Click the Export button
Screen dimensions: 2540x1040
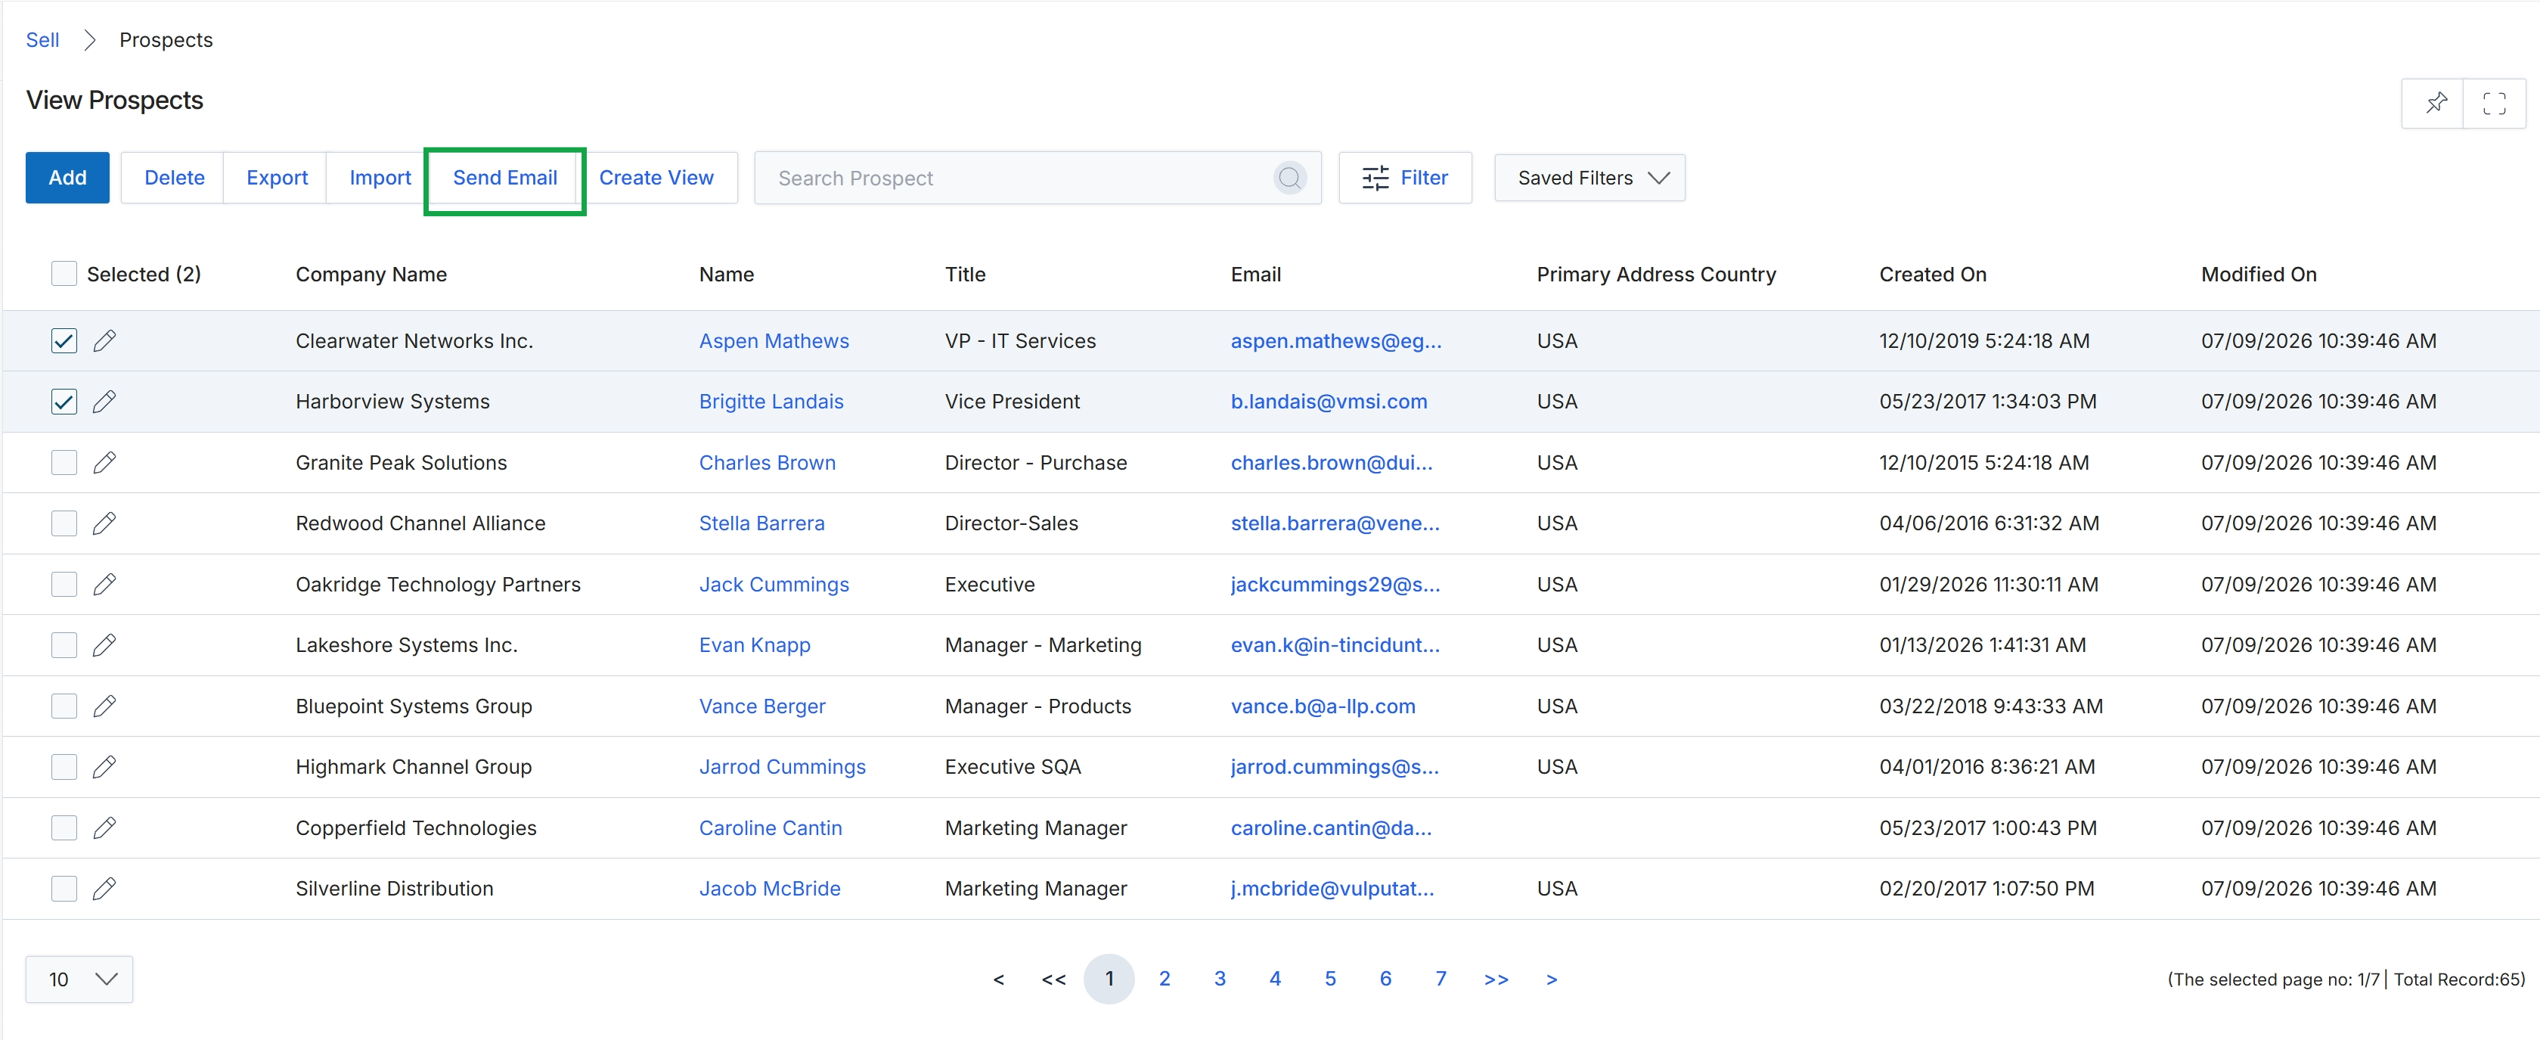276,178
